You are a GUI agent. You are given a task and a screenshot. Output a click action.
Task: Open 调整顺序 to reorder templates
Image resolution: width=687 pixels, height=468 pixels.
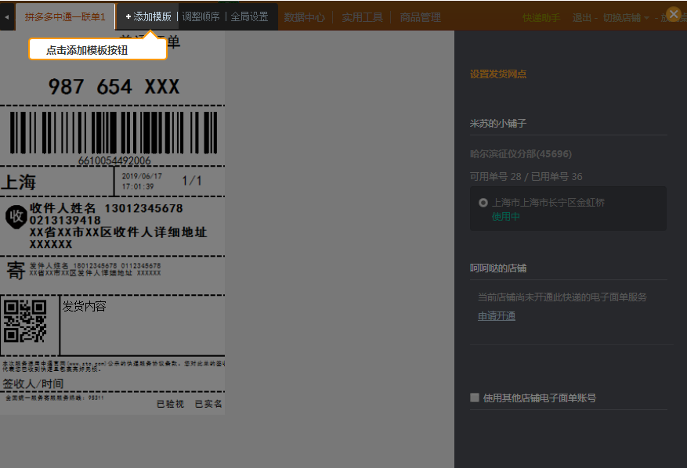point(201,16)
